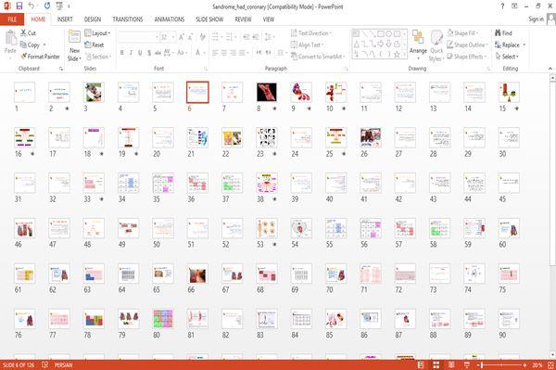Toggle Underline formatting
556x370 pixels.
tap(140, 53)
